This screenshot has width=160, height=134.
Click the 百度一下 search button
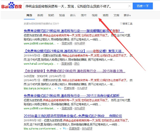(143, 6)
